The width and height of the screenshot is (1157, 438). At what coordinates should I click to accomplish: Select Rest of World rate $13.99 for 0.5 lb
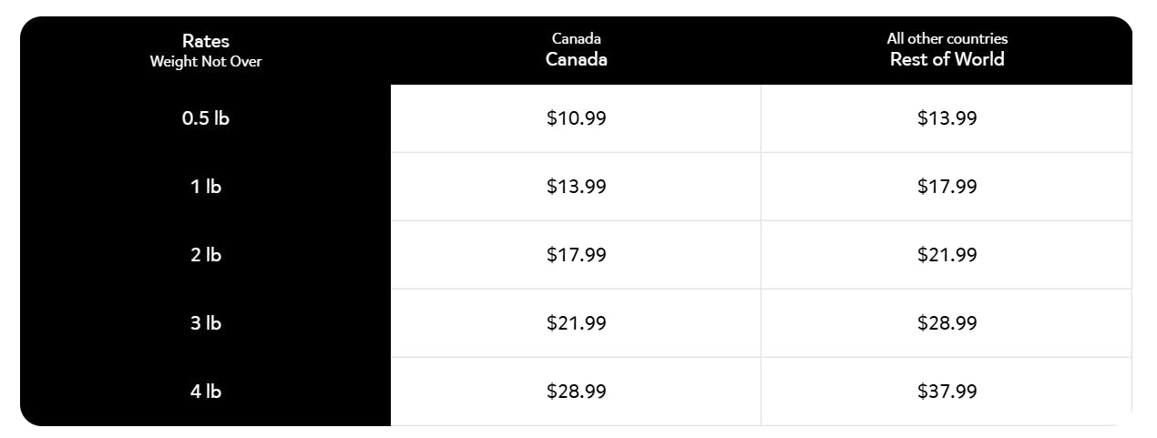click(947, 118)
